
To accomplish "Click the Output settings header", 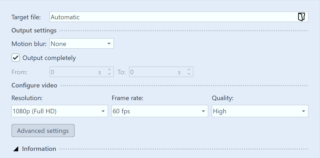I will tap(34, 30).
